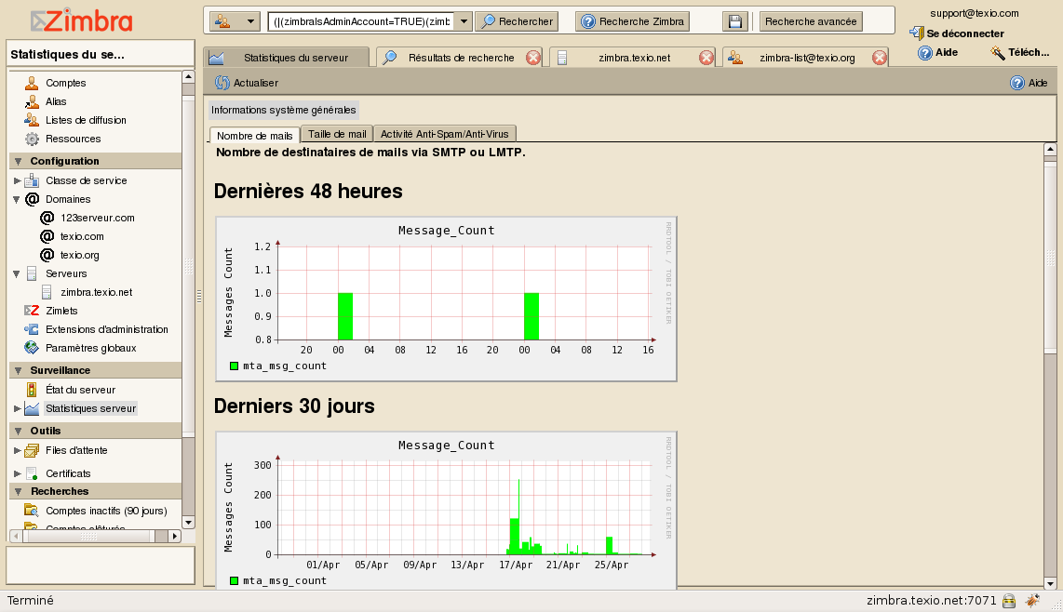Click the Certificats icon

click(x=32, y=473)
